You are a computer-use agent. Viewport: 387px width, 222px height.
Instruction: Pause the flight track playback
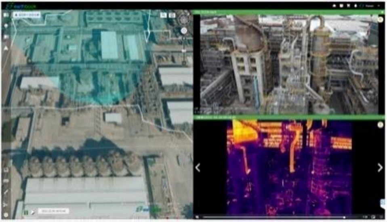coord(26,212)
